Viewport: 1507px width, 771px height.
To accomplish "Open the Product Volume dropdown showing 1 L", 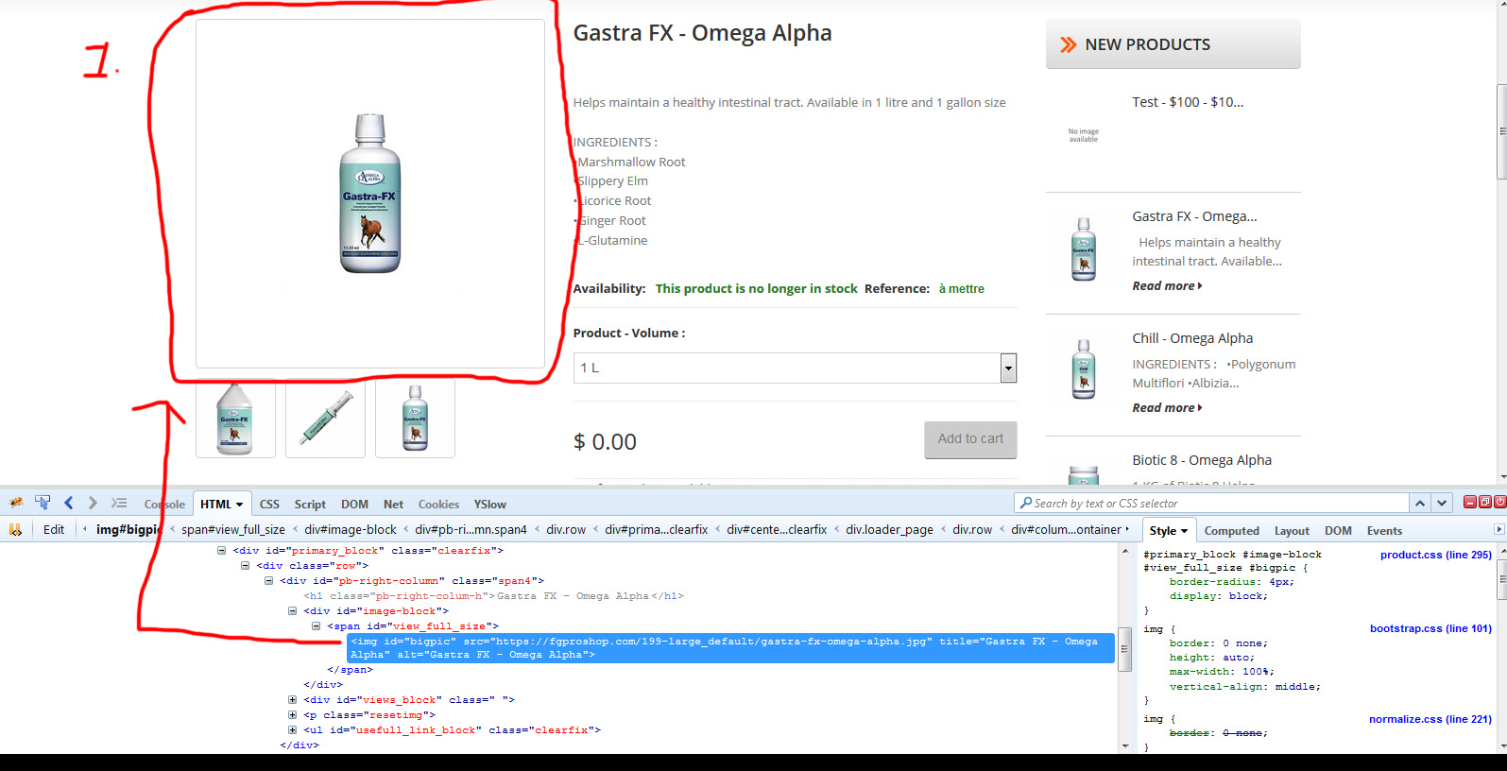I will [x=795, y=368].
